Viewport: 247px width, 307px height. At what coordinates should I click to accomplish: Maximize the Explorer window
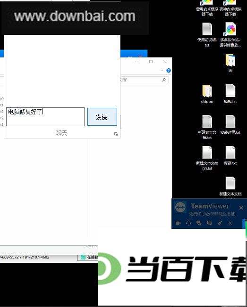pos(151,62)
